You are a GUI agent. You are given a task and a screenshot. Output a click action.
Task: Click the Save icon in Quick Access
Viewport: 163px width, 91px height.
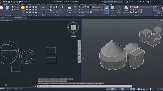9,2
